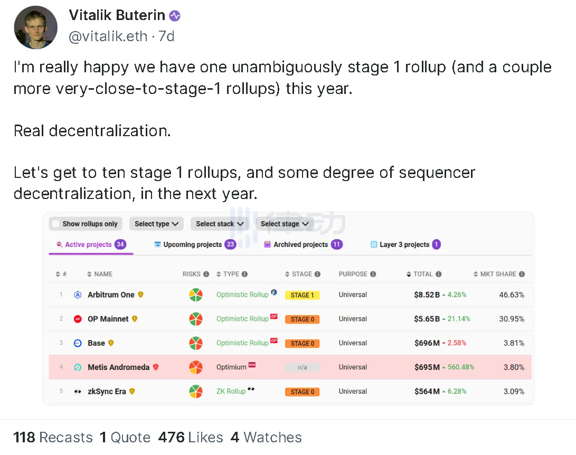Click the purple verified badge icon
Screen dimensions: 576x455
point(175,16)
